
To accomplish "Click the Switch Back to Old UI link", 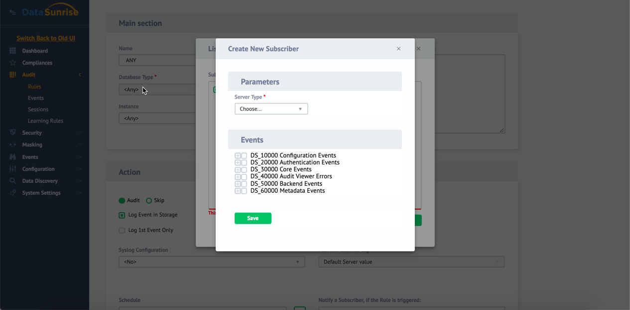I will point(46,38).
